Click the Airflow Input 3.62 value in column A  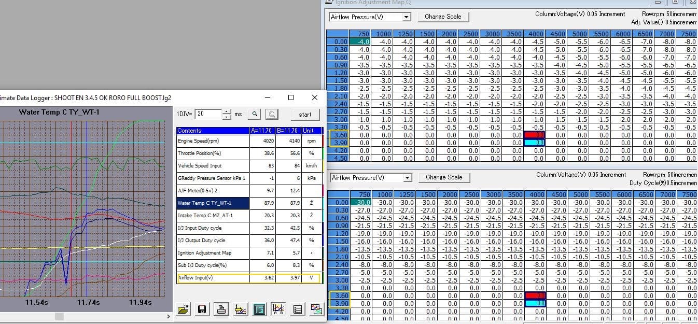[262, 278]
